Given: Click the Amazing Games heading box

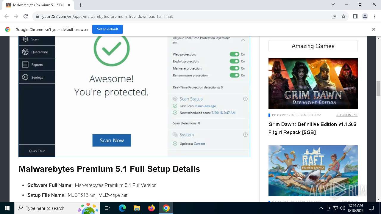Looking at the screenshot, I should coord(313,46).
